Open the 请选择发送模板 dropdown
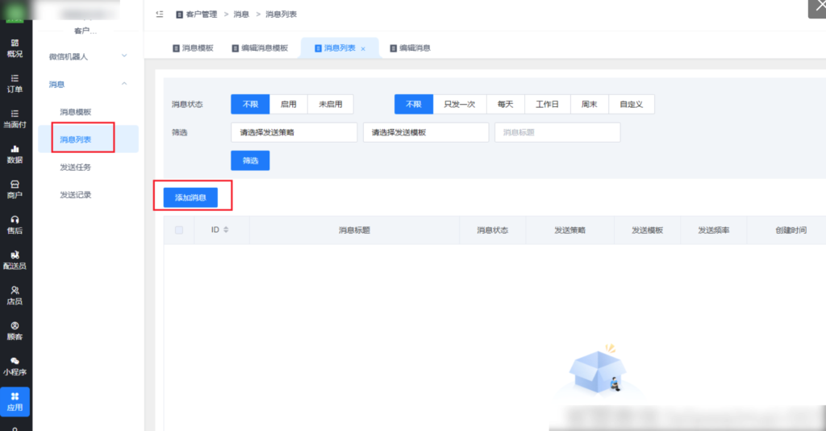Image resolution: width=826 pixels, height=431 pixels. click(x=426, y=133)
